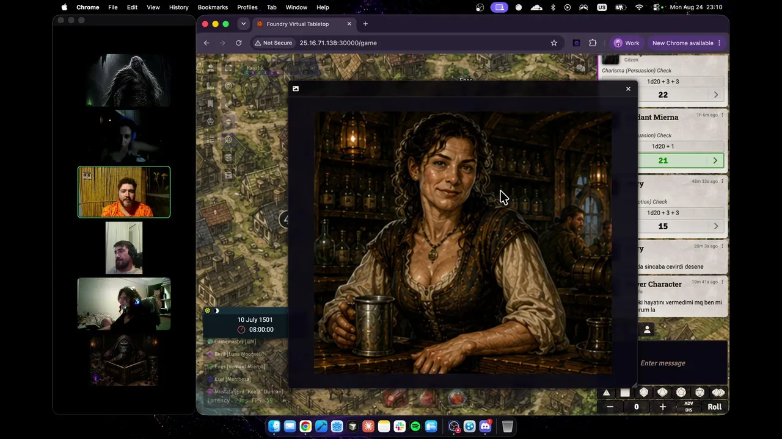The height and width of the screenshot is (439, 782).
Task: Open the History menu
Action: (x=178, y=7)
